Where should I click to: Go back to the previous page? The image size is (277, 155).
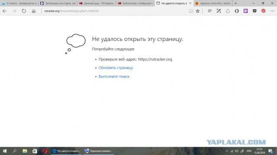[x=4, y=11]
